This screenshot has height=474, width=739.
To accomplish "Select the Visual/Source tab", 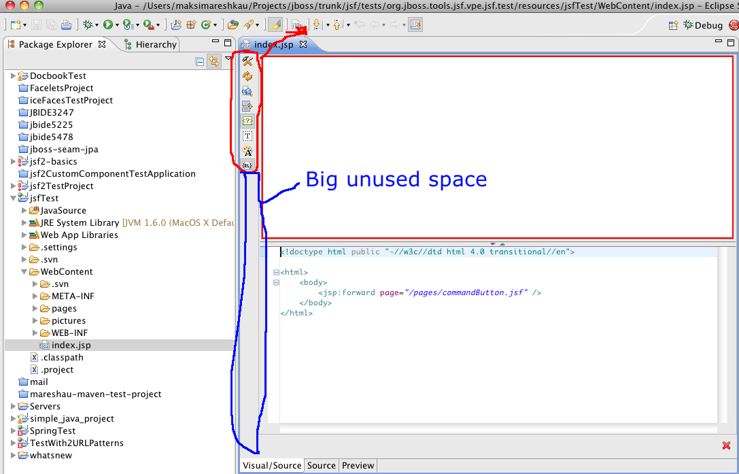I will pyautogui.click(x=271, y=466).
